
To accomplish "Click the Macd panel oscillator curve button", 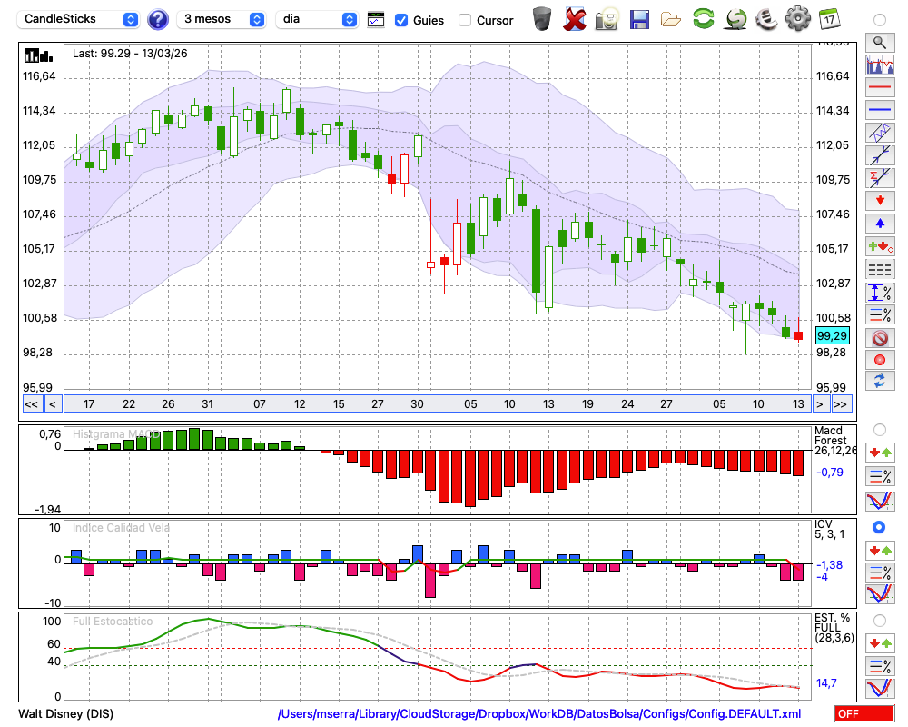I will click(x=880, y=501).
